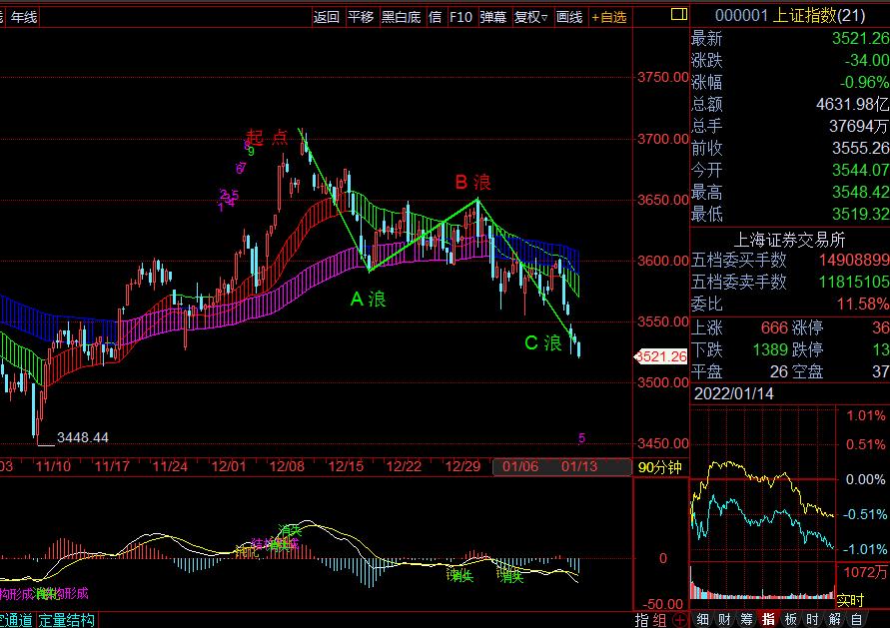Open the 信 info button
The height and width of the screenshot is (628, 890).
click(436, 18)
